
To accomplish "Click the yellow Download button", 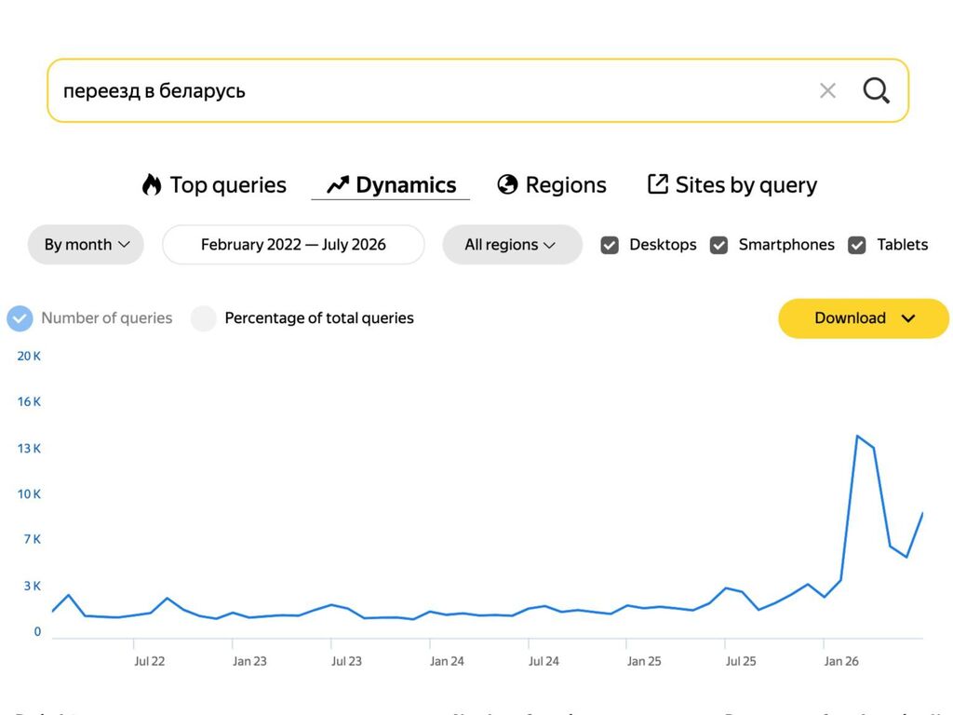I will 863,318.
